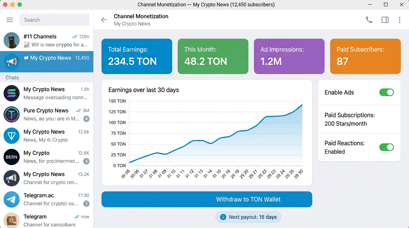
Task: Click the double-check mark on #11 Channels
Action: (x=75, y=37)
